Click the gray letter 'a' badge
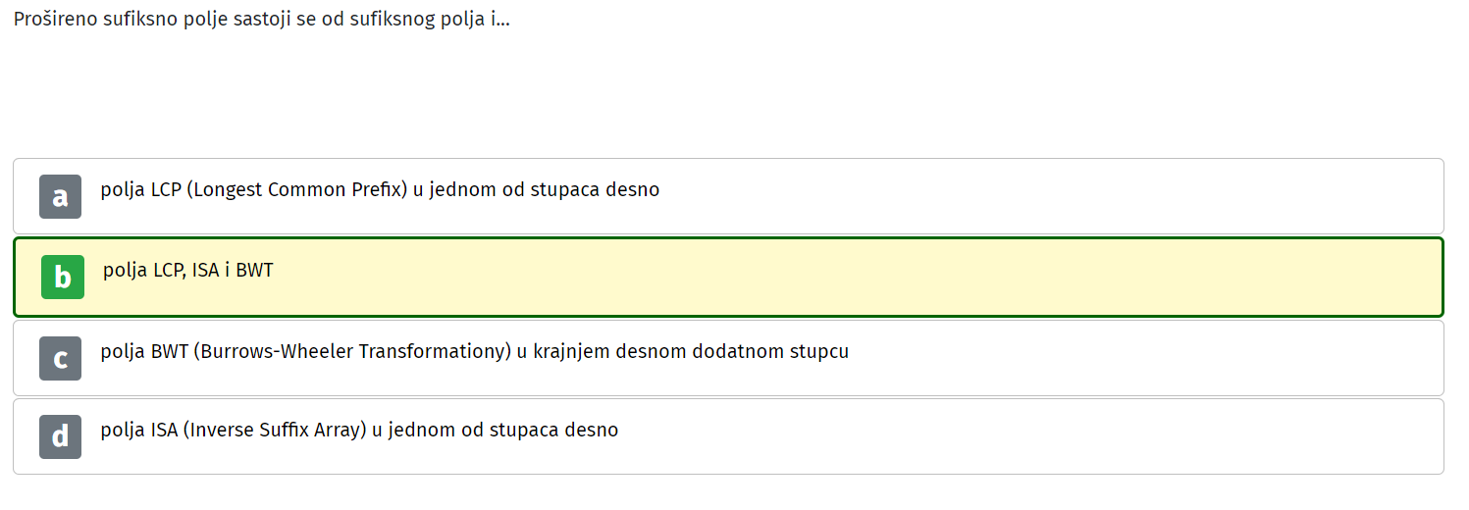The height and width of the screenshot is (510, 1469). (60, 196)
